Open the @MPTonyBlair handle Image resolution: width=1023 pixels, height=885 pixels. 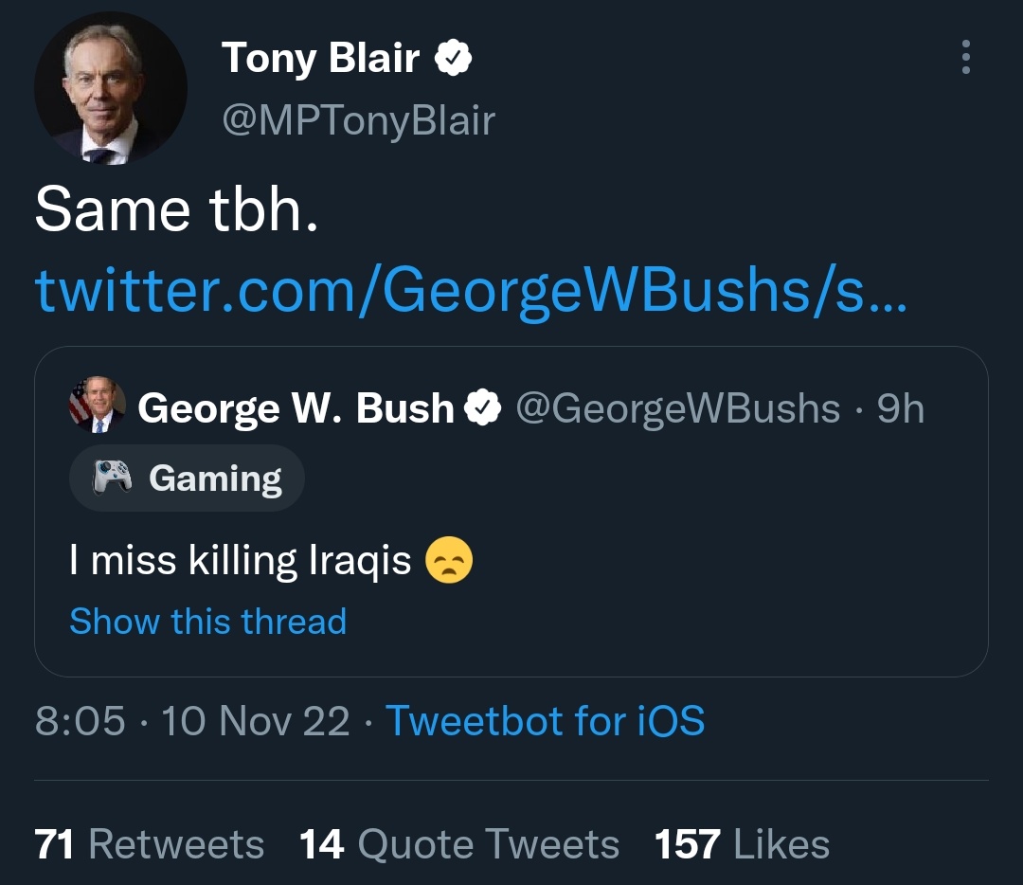pyautogui.click(x=358, y=120)
